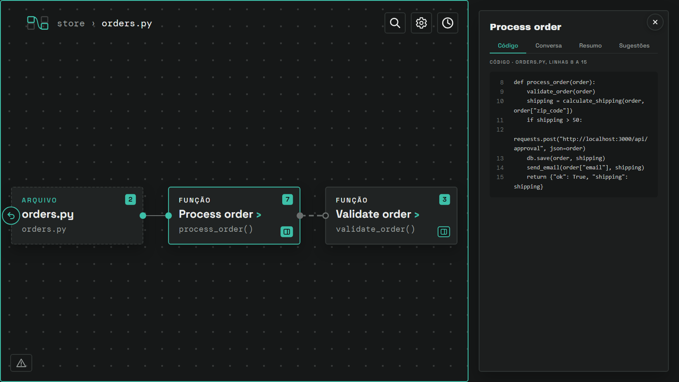The height and width of the screenshot is (382, 679).
Task: Click validate_order() function name text
Action: click(x=375, y=229)
